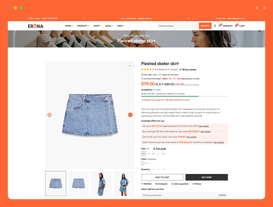Open the Page menu
This screenshot has height=207, width=273.
click(121, 26)
